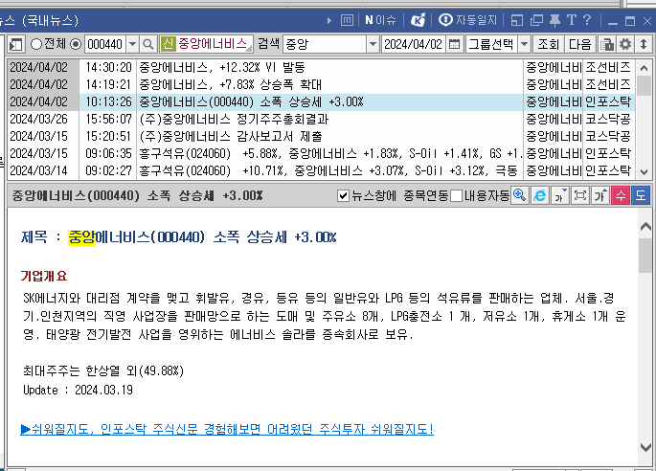Viewport: 656px width, 471px height.
Task: Click the news list scroll up arrow
Action: (x=644, y=68)
